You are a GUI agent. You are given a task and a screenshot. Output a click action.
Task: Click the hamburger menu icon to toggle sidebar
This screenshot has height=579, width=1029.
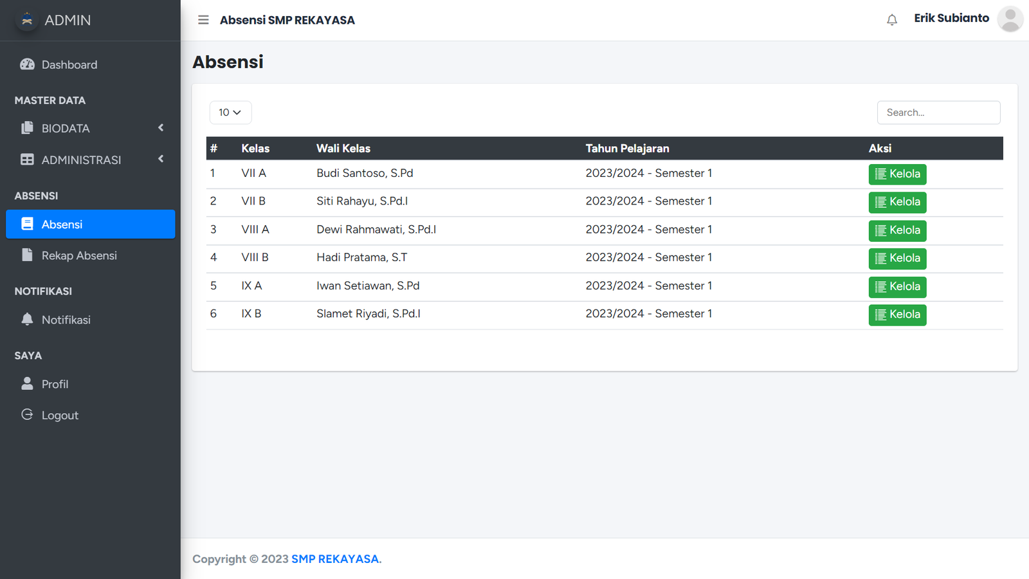pos(203,20)
